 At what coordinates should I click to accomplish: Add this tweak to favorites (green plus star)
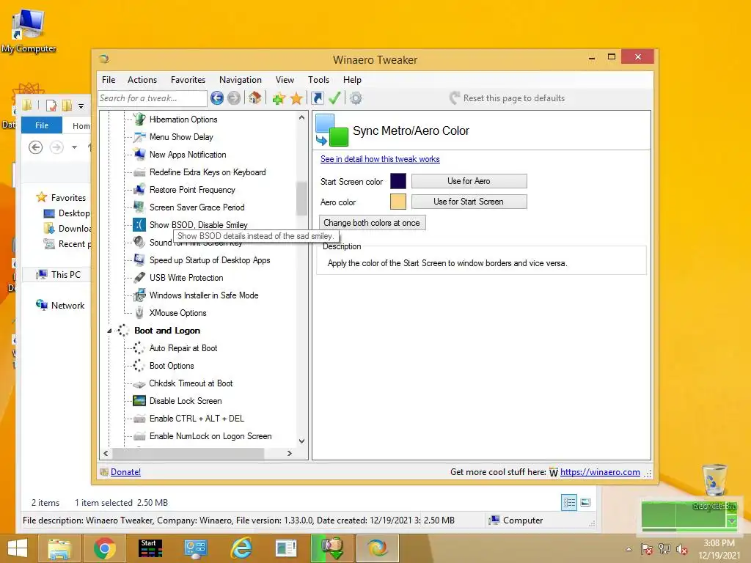point(279,98)
